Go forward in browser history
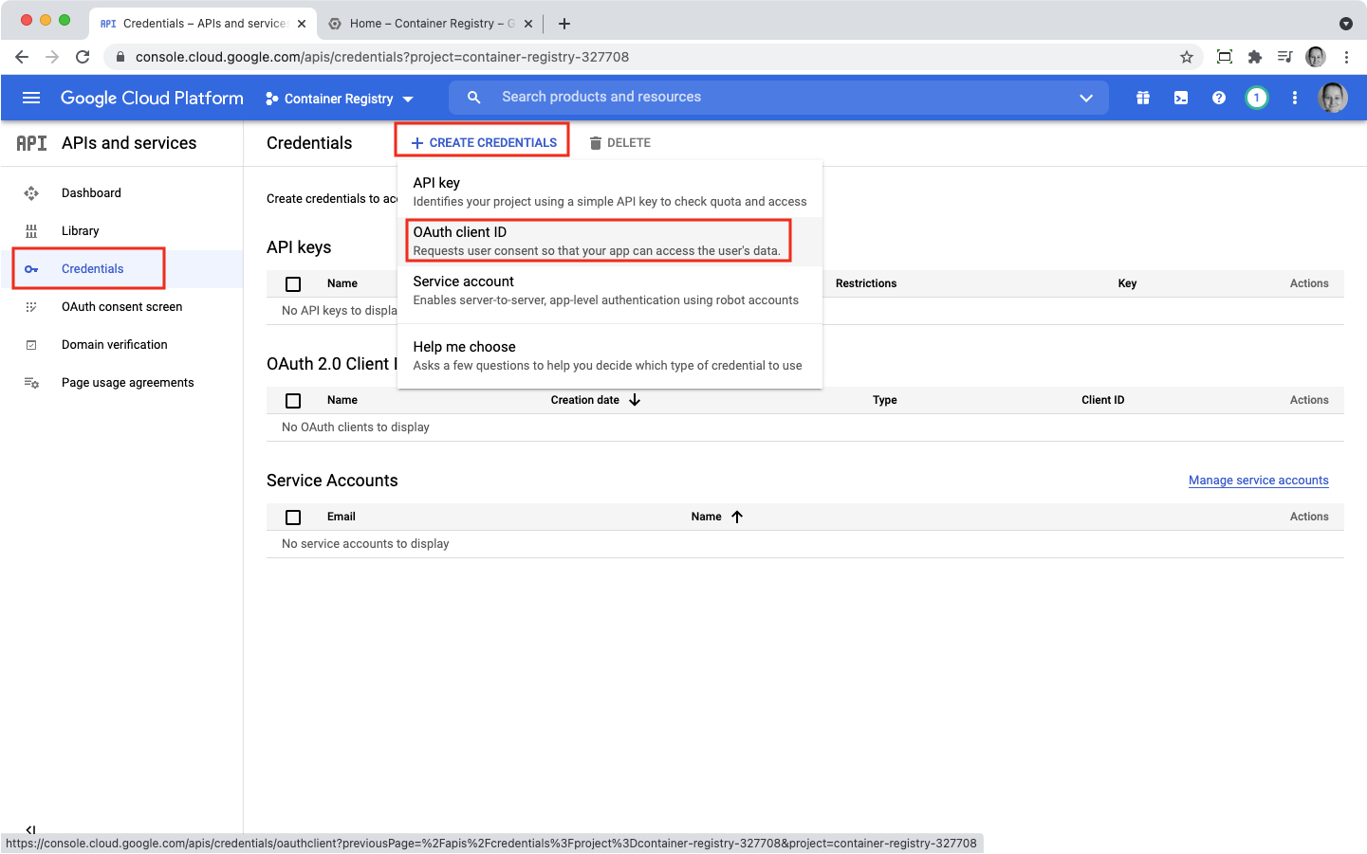The image size is (1367, 854). pyautogui.click(x=52, y=57)
